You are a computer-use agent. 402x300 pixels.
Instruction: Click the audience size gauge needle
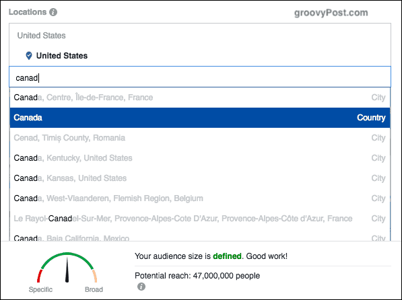pyautogui.click(x=67, y=270)
